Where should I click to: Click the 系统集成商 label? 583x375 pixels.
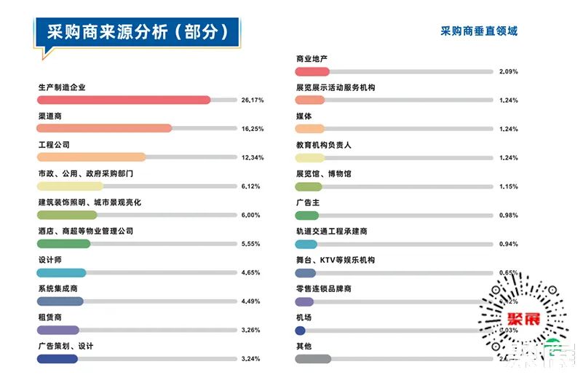(57, 289)
